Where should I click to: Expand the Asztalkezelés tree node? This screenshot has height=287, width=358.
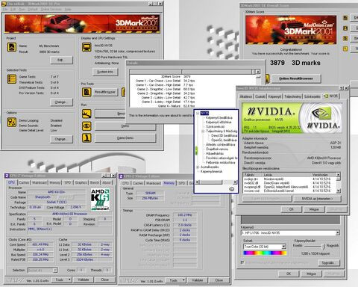point(198,167)
